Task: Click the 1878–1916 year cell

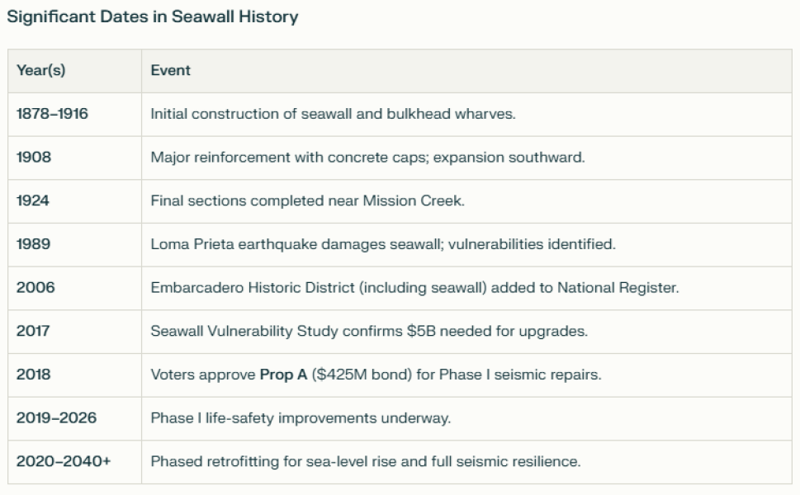Action: pos(74,114)
